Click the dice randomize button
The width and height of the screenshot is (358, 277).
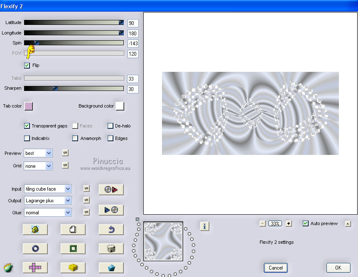pyautogui.click(x=111, y=248)
